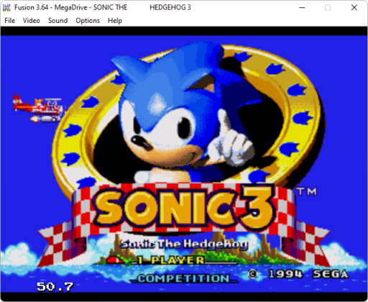The image size is (368, 302).
Task: Click the Tornado biplane sprite
Action: pos(39,109)
